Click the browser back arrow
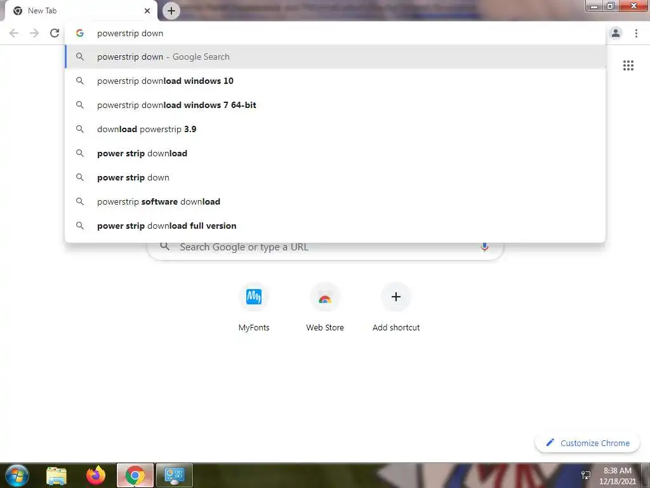This screenshot has height=488, width=650. [x=14, y=33]
